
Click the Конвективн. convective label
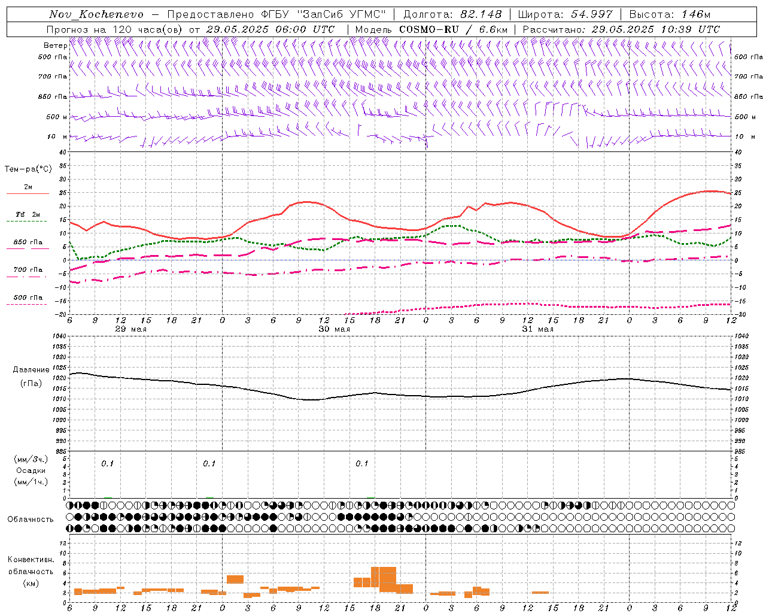[31, 560]
